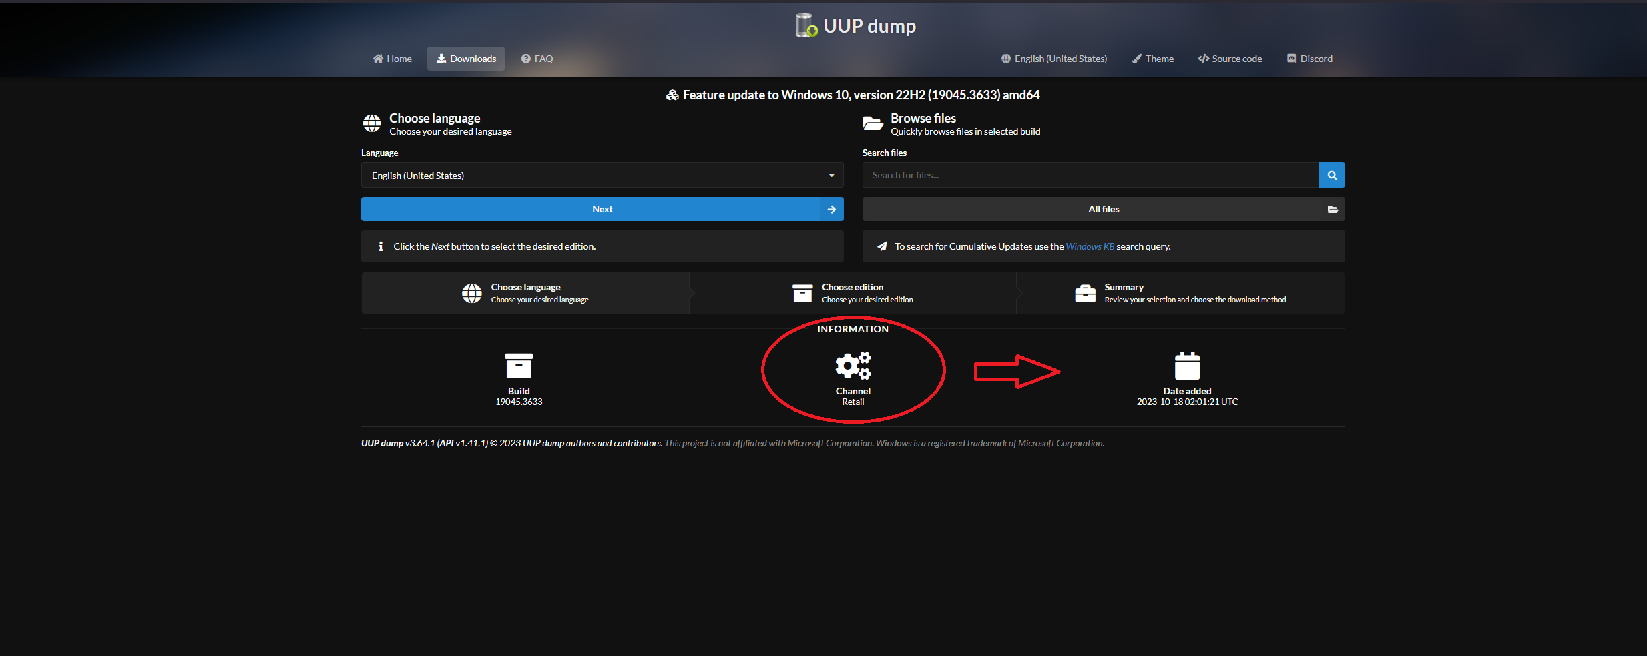Viewport: 1647px width, 656px height.
Task: Click the Channel gears icon
Action: (853, 366)
